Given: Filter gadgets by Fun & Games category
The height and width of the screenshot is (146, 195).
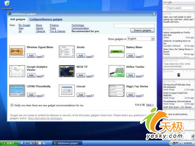Looking at the screenshot, I should click(x=57, y=31).
